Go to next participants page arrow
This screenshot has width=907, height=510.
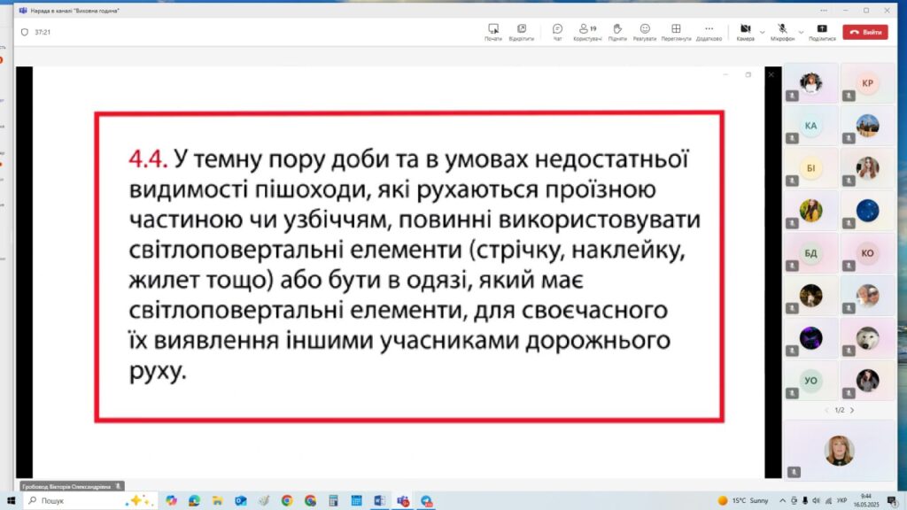851,410
